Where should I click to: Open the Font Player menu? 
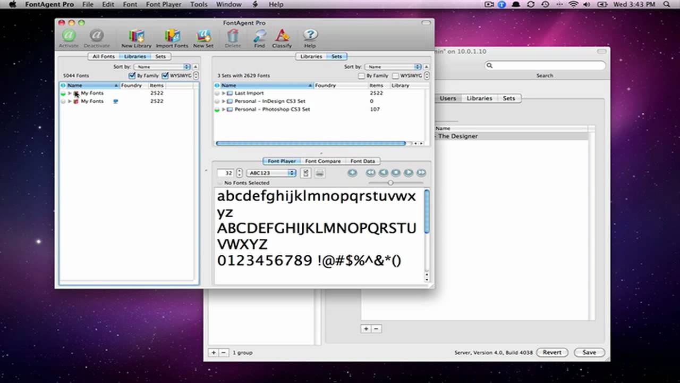163,5
